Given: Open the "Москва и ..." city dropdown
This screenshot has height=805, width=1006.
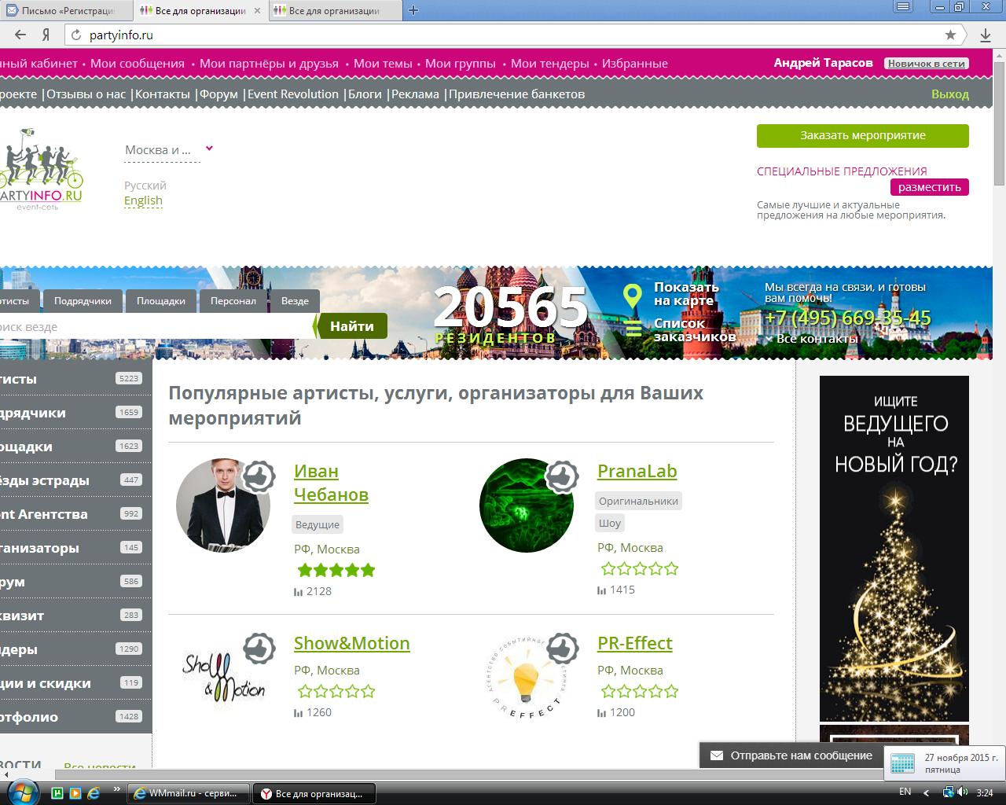Looking at the screenshot, I should [168, 149].
